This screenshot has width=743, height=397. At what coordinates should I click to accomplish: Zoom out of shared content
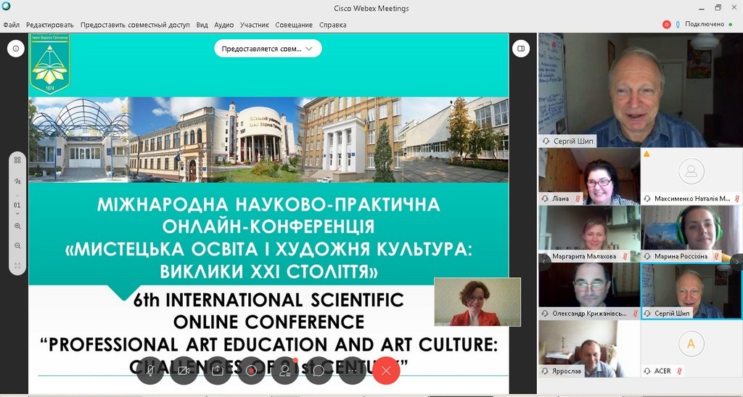[x=17, y=246]
